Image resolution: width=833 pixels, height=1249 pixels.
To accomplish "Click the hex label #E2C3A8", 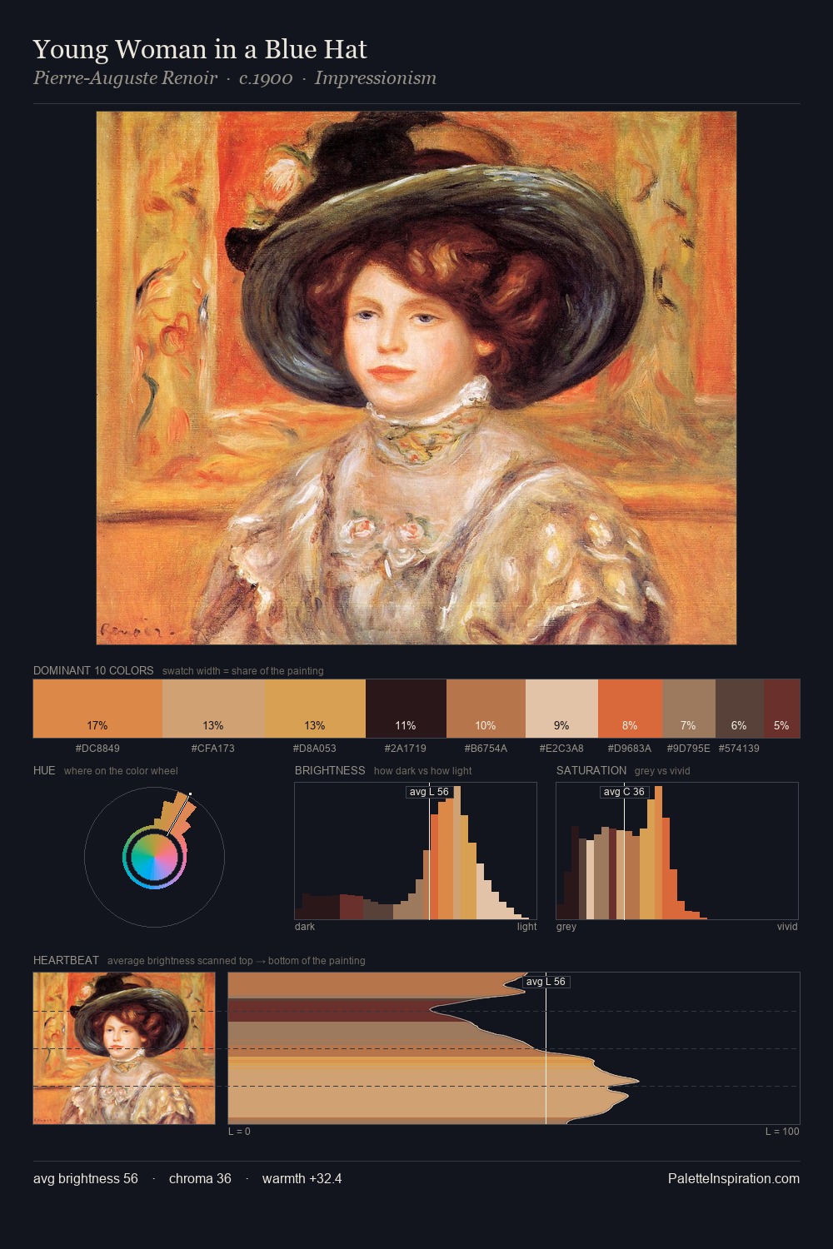I will click(x=561, y=749).
